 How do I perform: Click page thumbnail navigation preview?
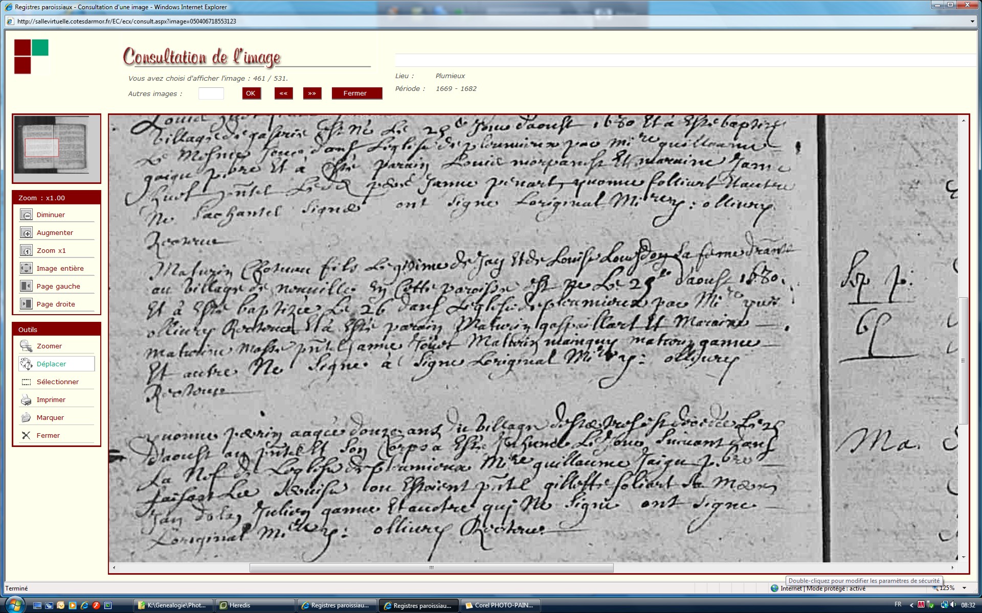click(52, 145)
